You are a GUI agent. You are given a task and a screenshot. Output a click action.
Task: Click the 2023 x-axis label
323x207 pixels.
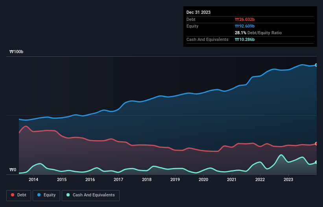(x=288, y=179)
